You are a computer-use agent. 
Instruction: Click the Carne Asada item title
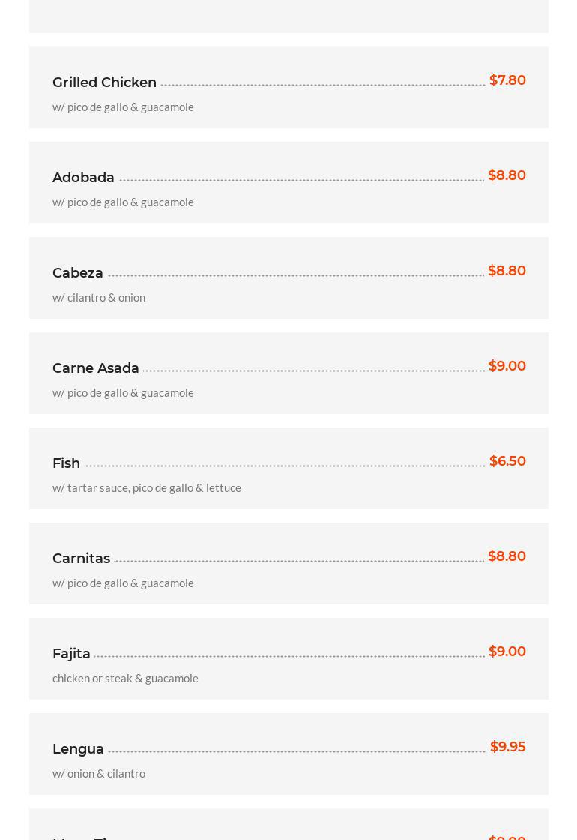(x=96, y=368)
